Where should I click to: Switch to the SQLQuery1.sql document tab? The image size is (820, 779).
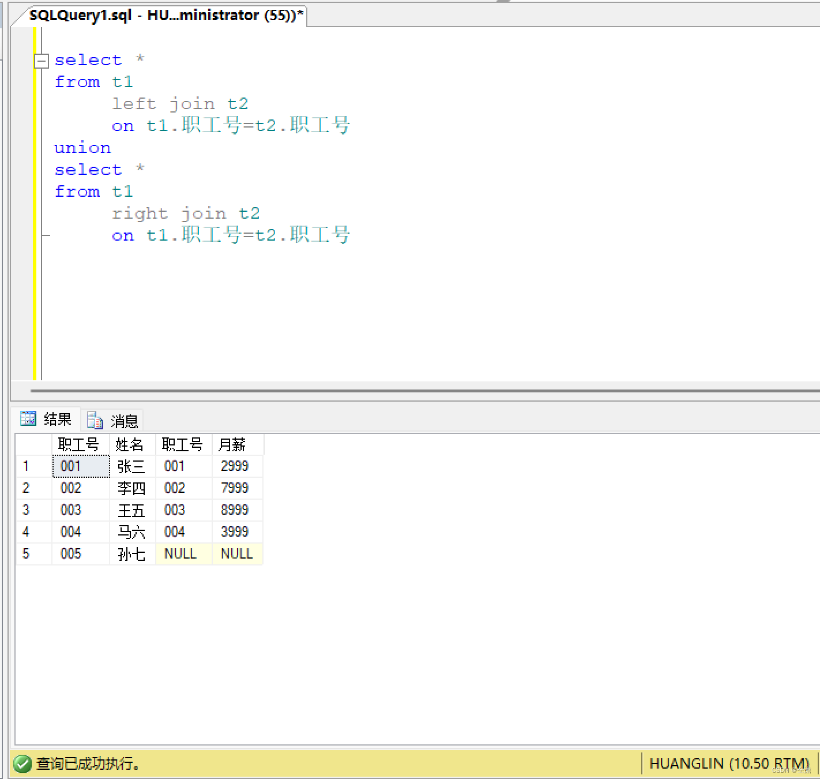coord(166,16)
